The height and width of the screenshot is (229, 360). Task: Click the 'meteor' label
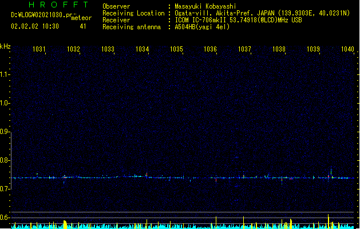pos(81,18)
